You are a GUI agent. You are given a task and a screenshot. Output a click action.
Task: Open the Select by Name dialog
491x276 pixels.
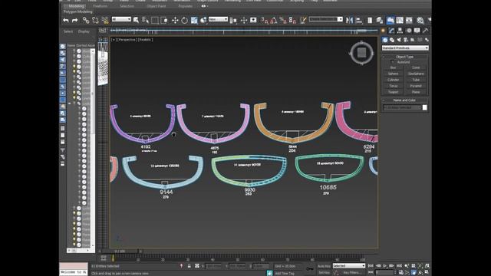click(x=145, y=21)
